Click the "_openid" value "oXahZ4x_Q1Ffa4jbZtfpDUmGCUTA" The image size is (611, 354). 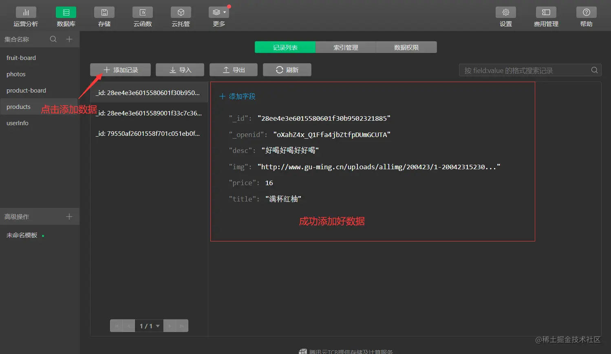(332, 135)
